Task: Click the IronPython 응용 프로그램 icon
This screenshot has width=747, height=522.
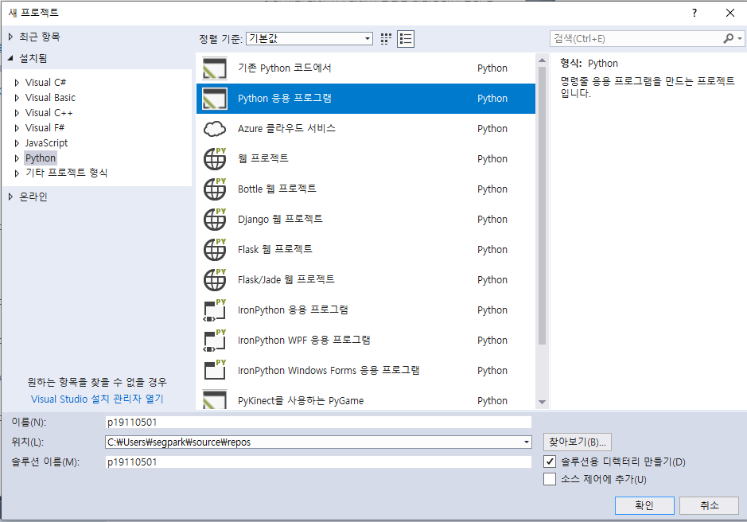Action: (x=215, y=310)
